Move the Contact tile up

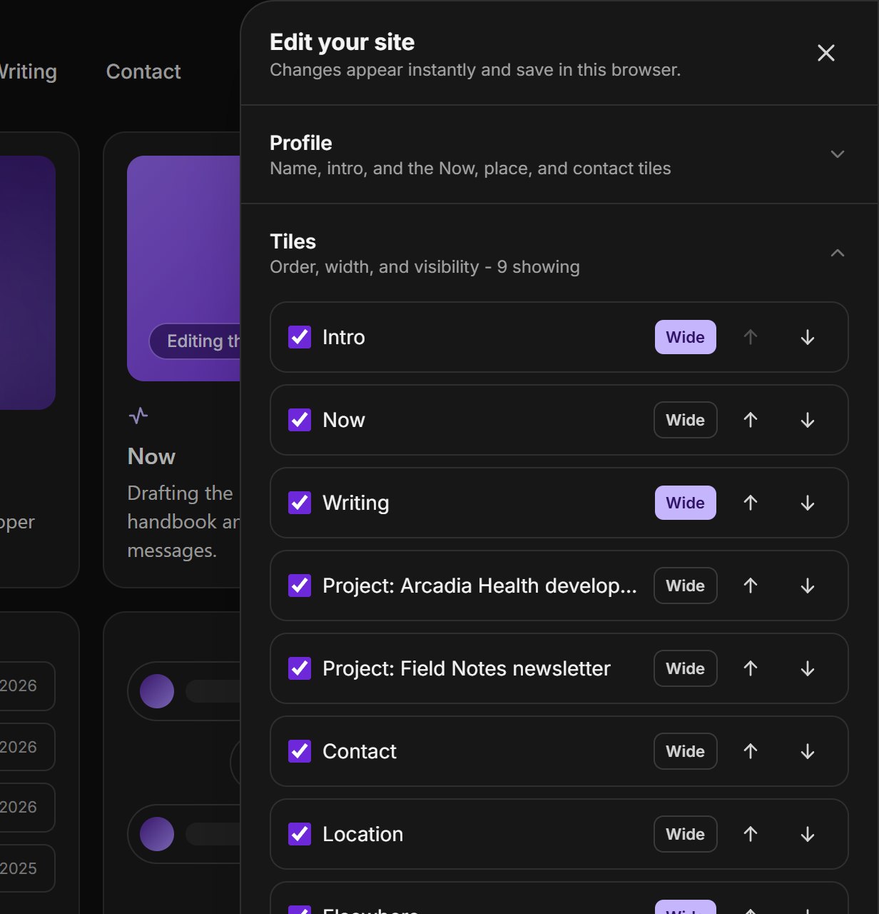(x=751, y=751)
